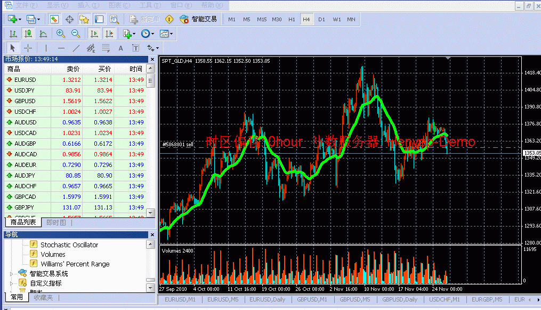Switch to the 即时图 tab

click(56, 222)
